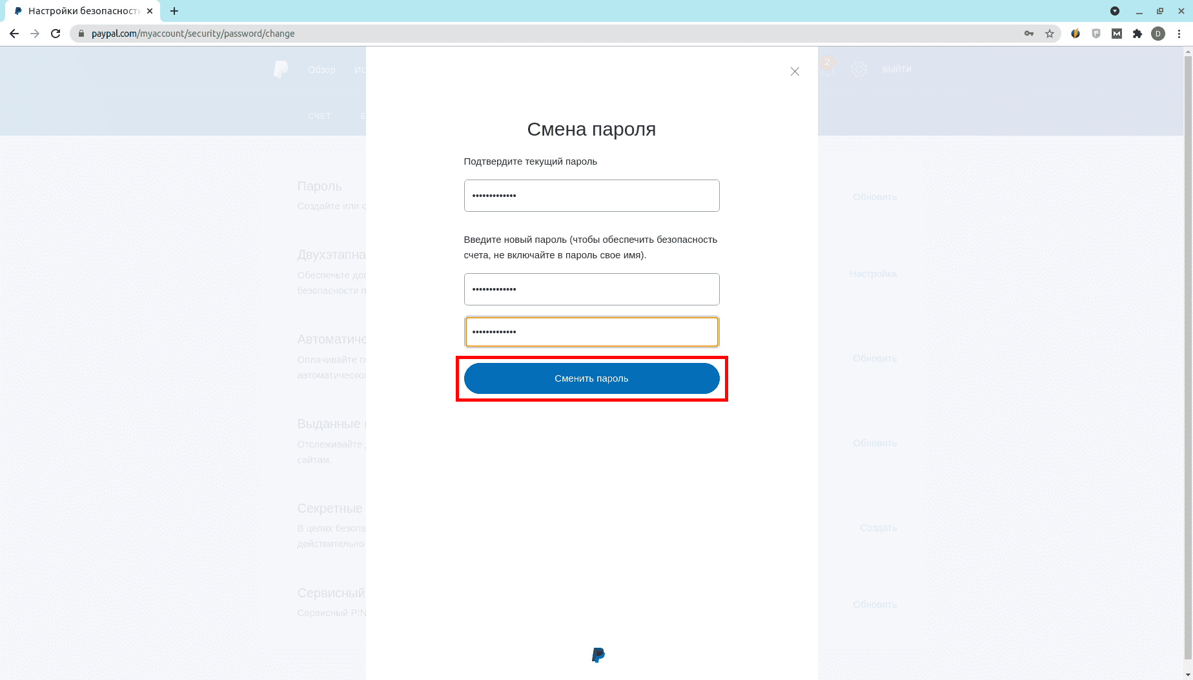The height and width of the screenshot is (680, 1193).
Task: Expand the tab search dropdown
Action: [x=1115, y=11]
